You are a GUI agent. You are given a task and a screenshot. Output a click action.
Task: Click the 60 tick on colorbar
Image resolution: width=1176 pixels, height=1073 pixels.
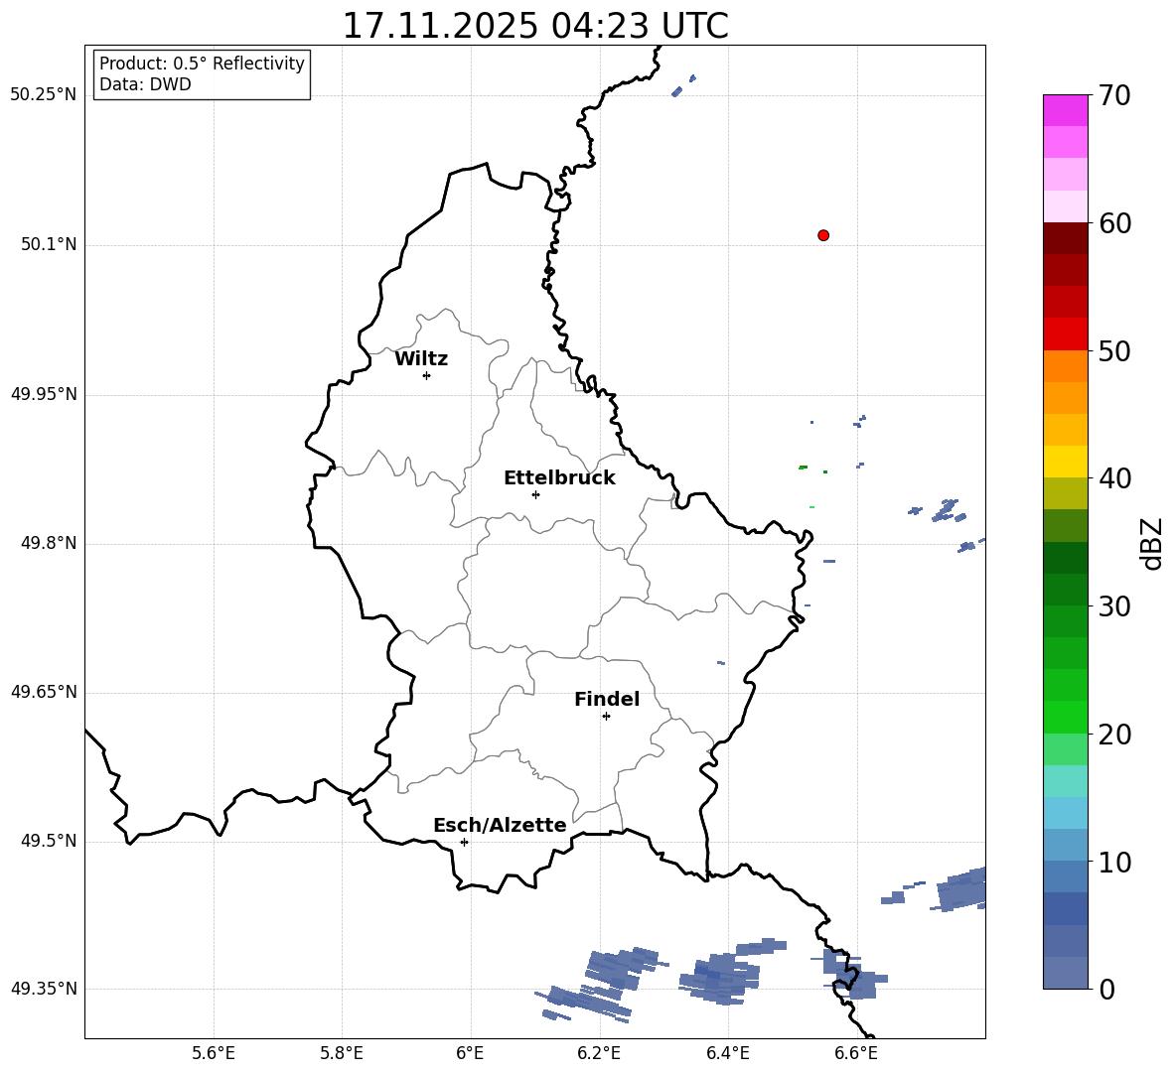coord(1114,223)
